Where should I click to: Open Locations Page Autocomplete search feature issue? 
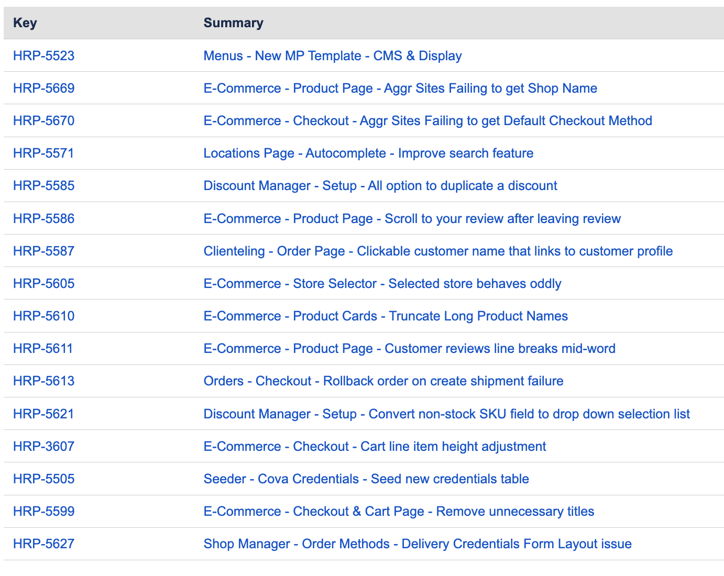(368, 153)
